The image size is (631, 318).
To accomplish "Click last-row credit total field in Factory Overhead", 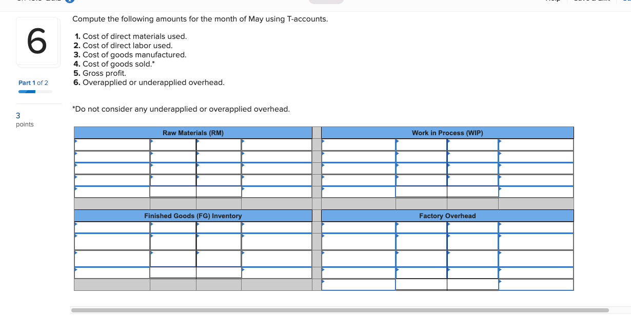I will (x=472, y=285).
